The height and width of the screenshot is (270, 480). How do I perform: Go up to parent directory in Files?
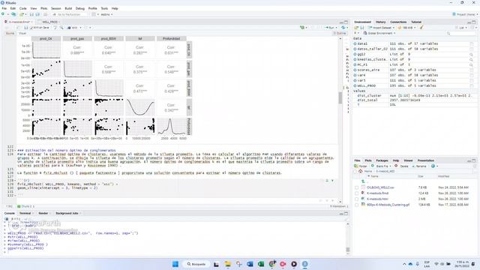click(363, 181)
